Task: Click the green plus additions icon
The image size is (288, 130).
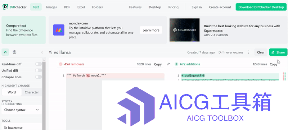Action: tap(176, 64)
